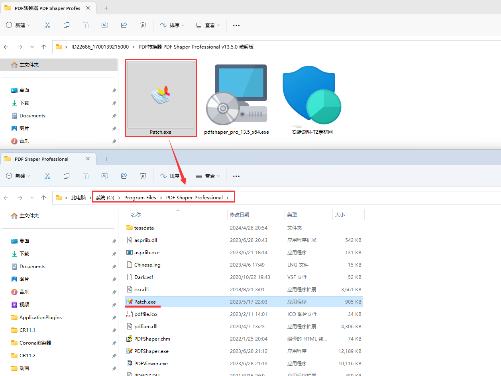Click Up arrow in upper window navigation
Screen dimensions: 501x376
point(44,47)
